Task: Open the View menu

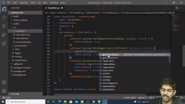Action: pyautogui.click(x=33, y=3)
